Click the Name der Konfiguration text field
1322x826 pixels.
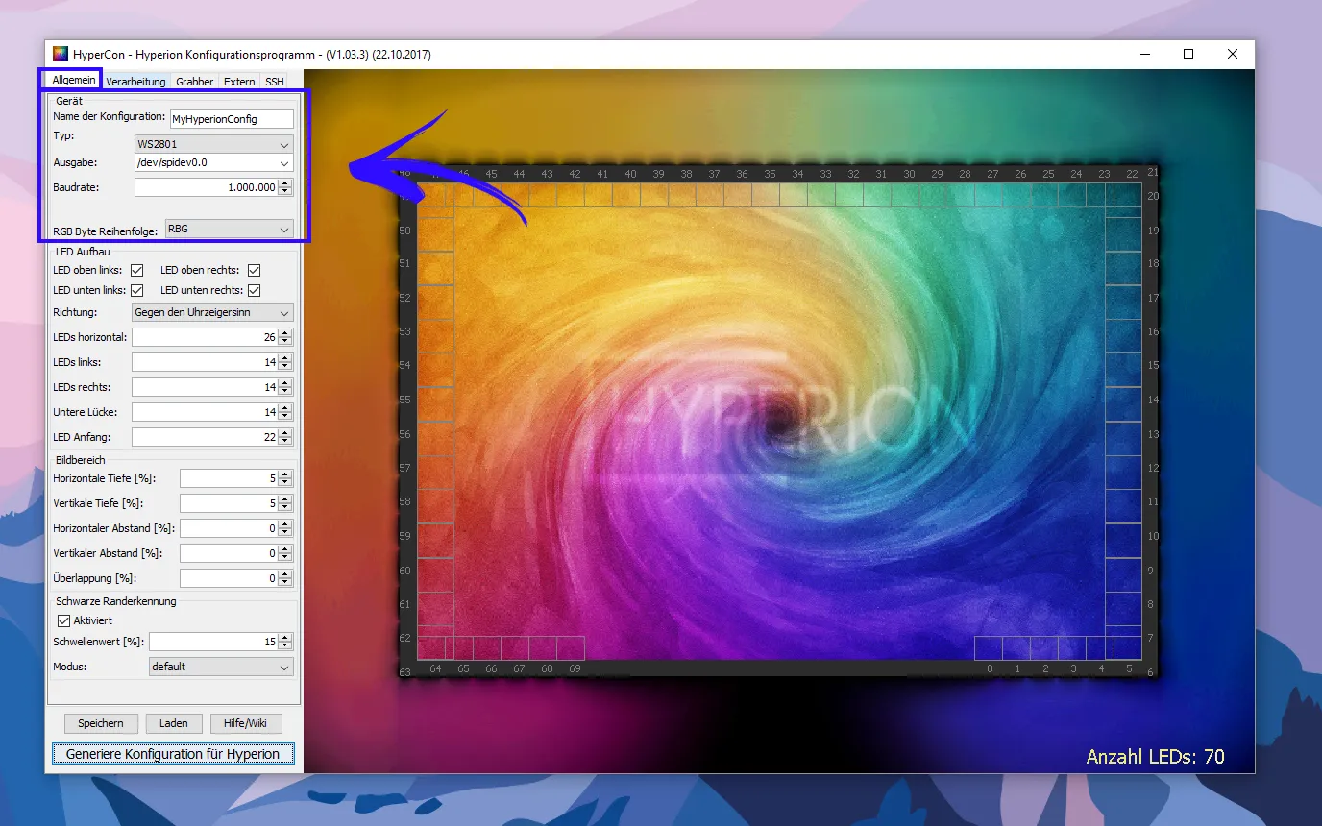pyautogui.click(x=232, y=119)
